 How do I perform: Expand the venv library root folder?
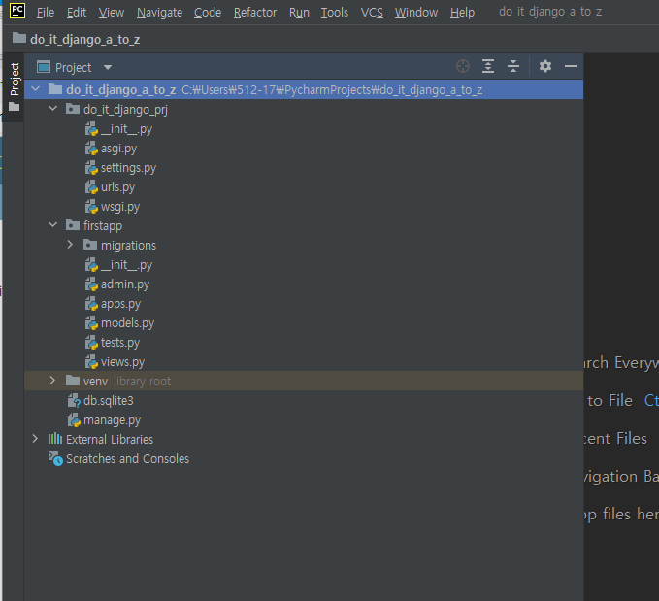pyautogui.click(x=52, y=381)
